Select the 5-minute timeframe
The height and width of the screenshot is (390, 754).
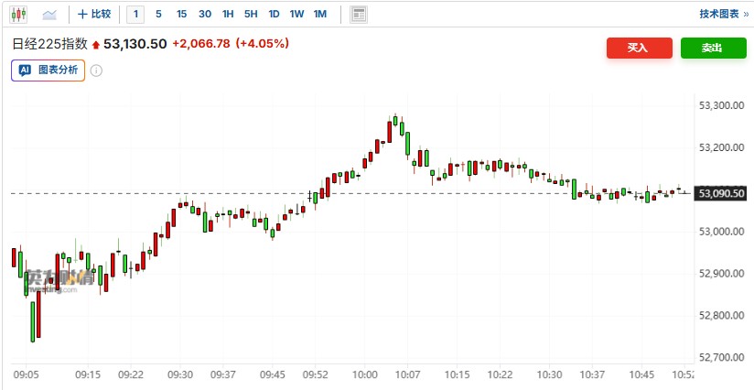tap(158, 14)
